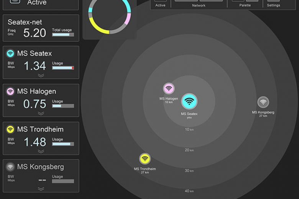Click the MS Halogen usage bar
The height and width of the screenshot is (199, 299).
point(63,106)
